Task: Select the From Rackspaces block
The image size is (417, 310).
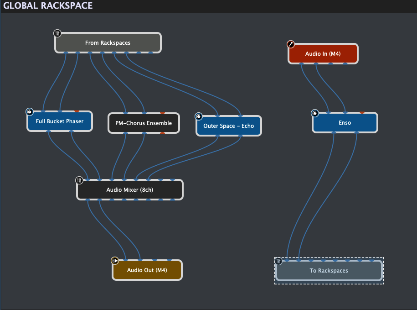Action: click(x=108, y=43)
